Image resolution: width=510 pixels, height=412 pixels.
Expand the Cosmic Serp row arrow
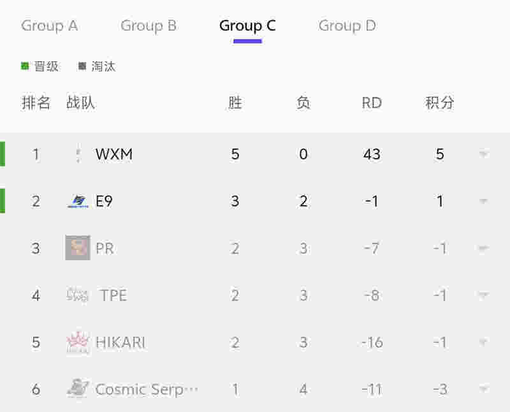(x=484, y=389)
